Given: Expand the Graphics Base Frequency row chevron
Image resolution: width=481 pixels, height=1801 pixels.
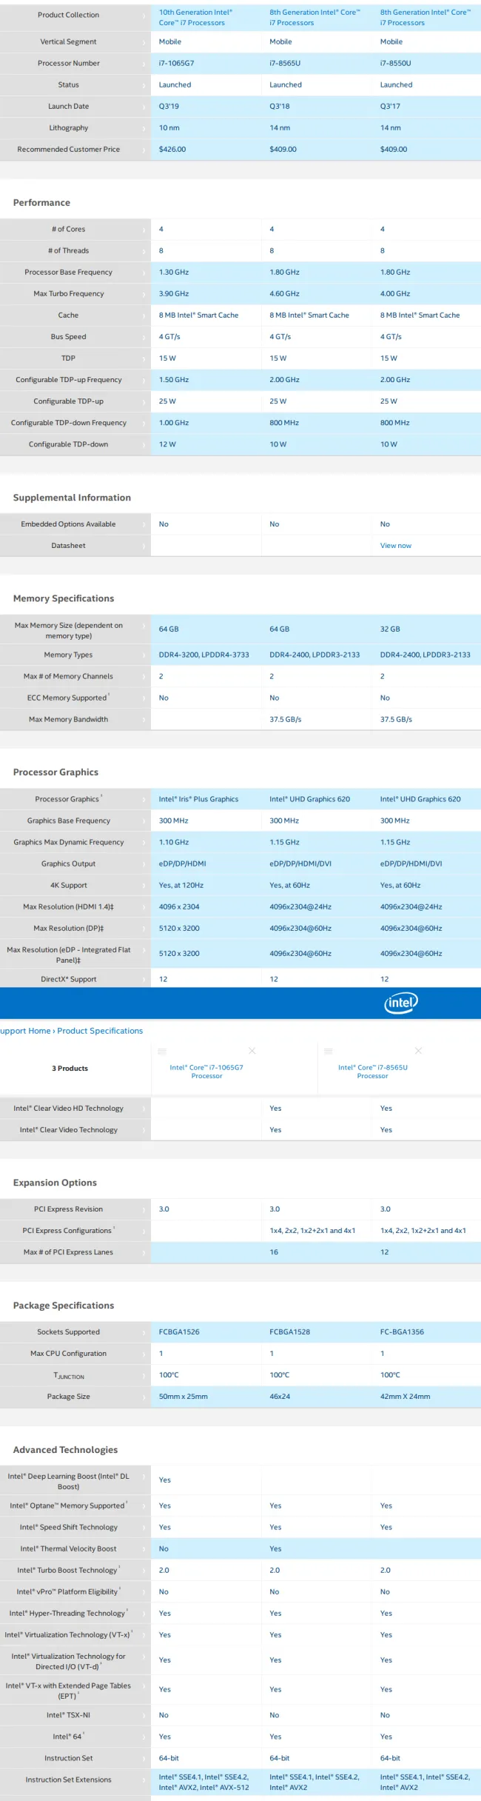Looking at the screenshot, I should [144, 821].
